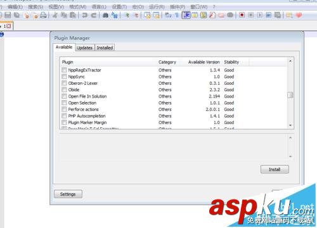The height and width of the screenshot is (228, 317).
Task: Click plugin list scrollbar down arrow
Action: [290, 125]
